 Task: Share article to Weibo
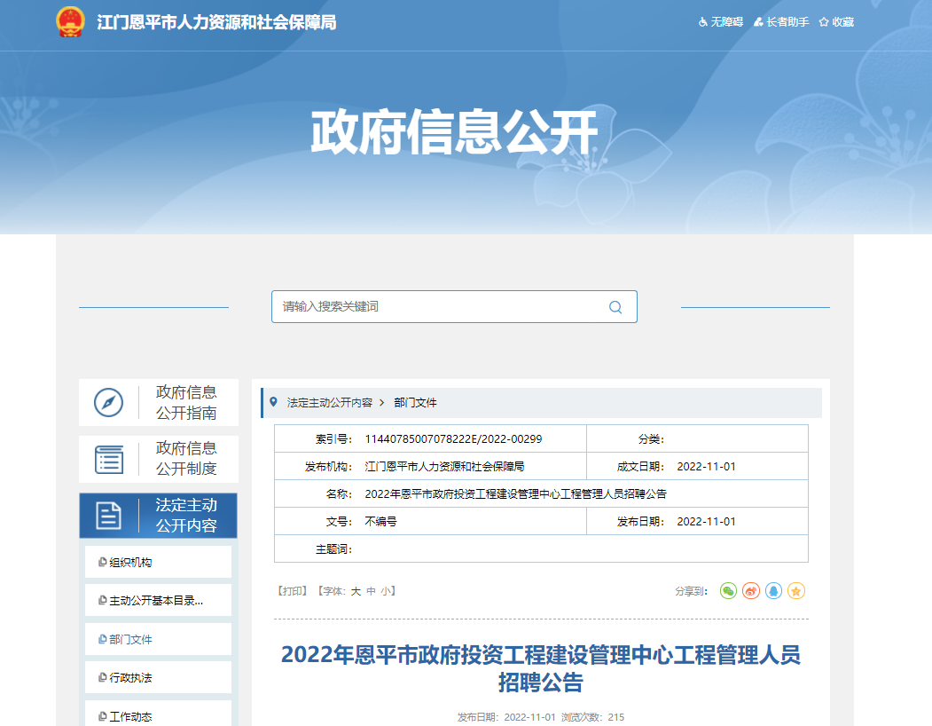point(751,591)
